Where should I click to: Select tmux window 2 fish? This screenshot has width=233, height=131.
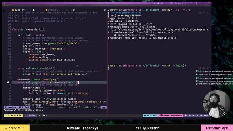point(43,116)
